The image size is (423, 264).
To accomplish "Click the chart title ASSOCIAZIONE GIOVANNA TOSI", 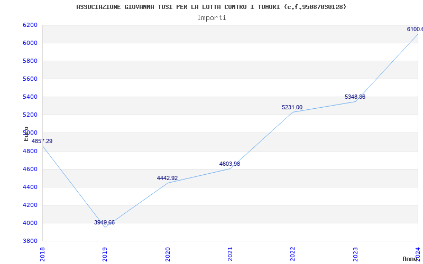I will pos(211,7).
